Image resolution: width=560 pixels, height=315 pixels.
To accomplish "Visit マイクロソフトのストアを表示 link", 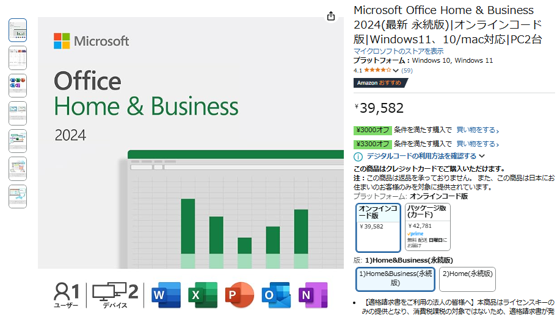I will tap(398, 51).
